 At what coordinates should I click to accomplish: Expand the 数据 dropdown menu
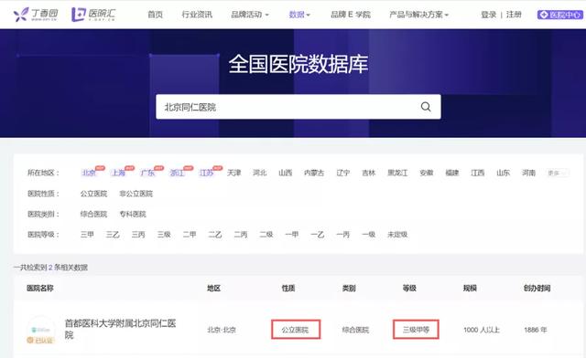(x=299, y=15)
